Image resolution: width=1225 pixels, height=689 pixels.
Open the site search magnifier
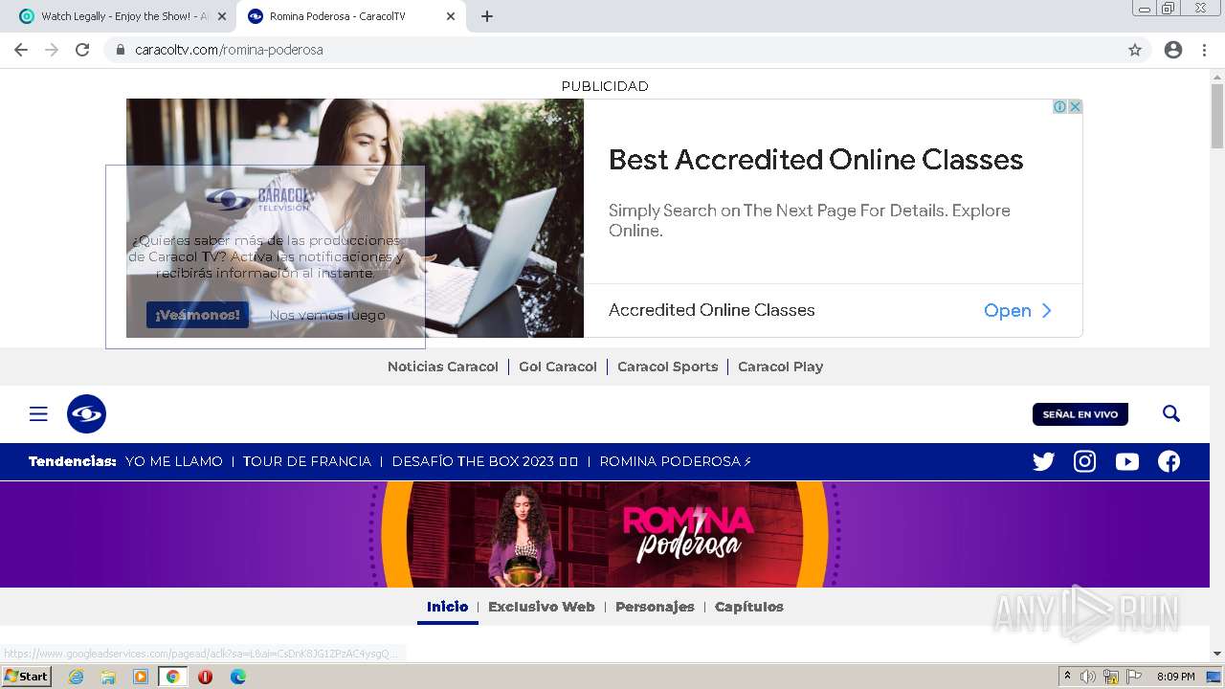(x=1171, y=413)
